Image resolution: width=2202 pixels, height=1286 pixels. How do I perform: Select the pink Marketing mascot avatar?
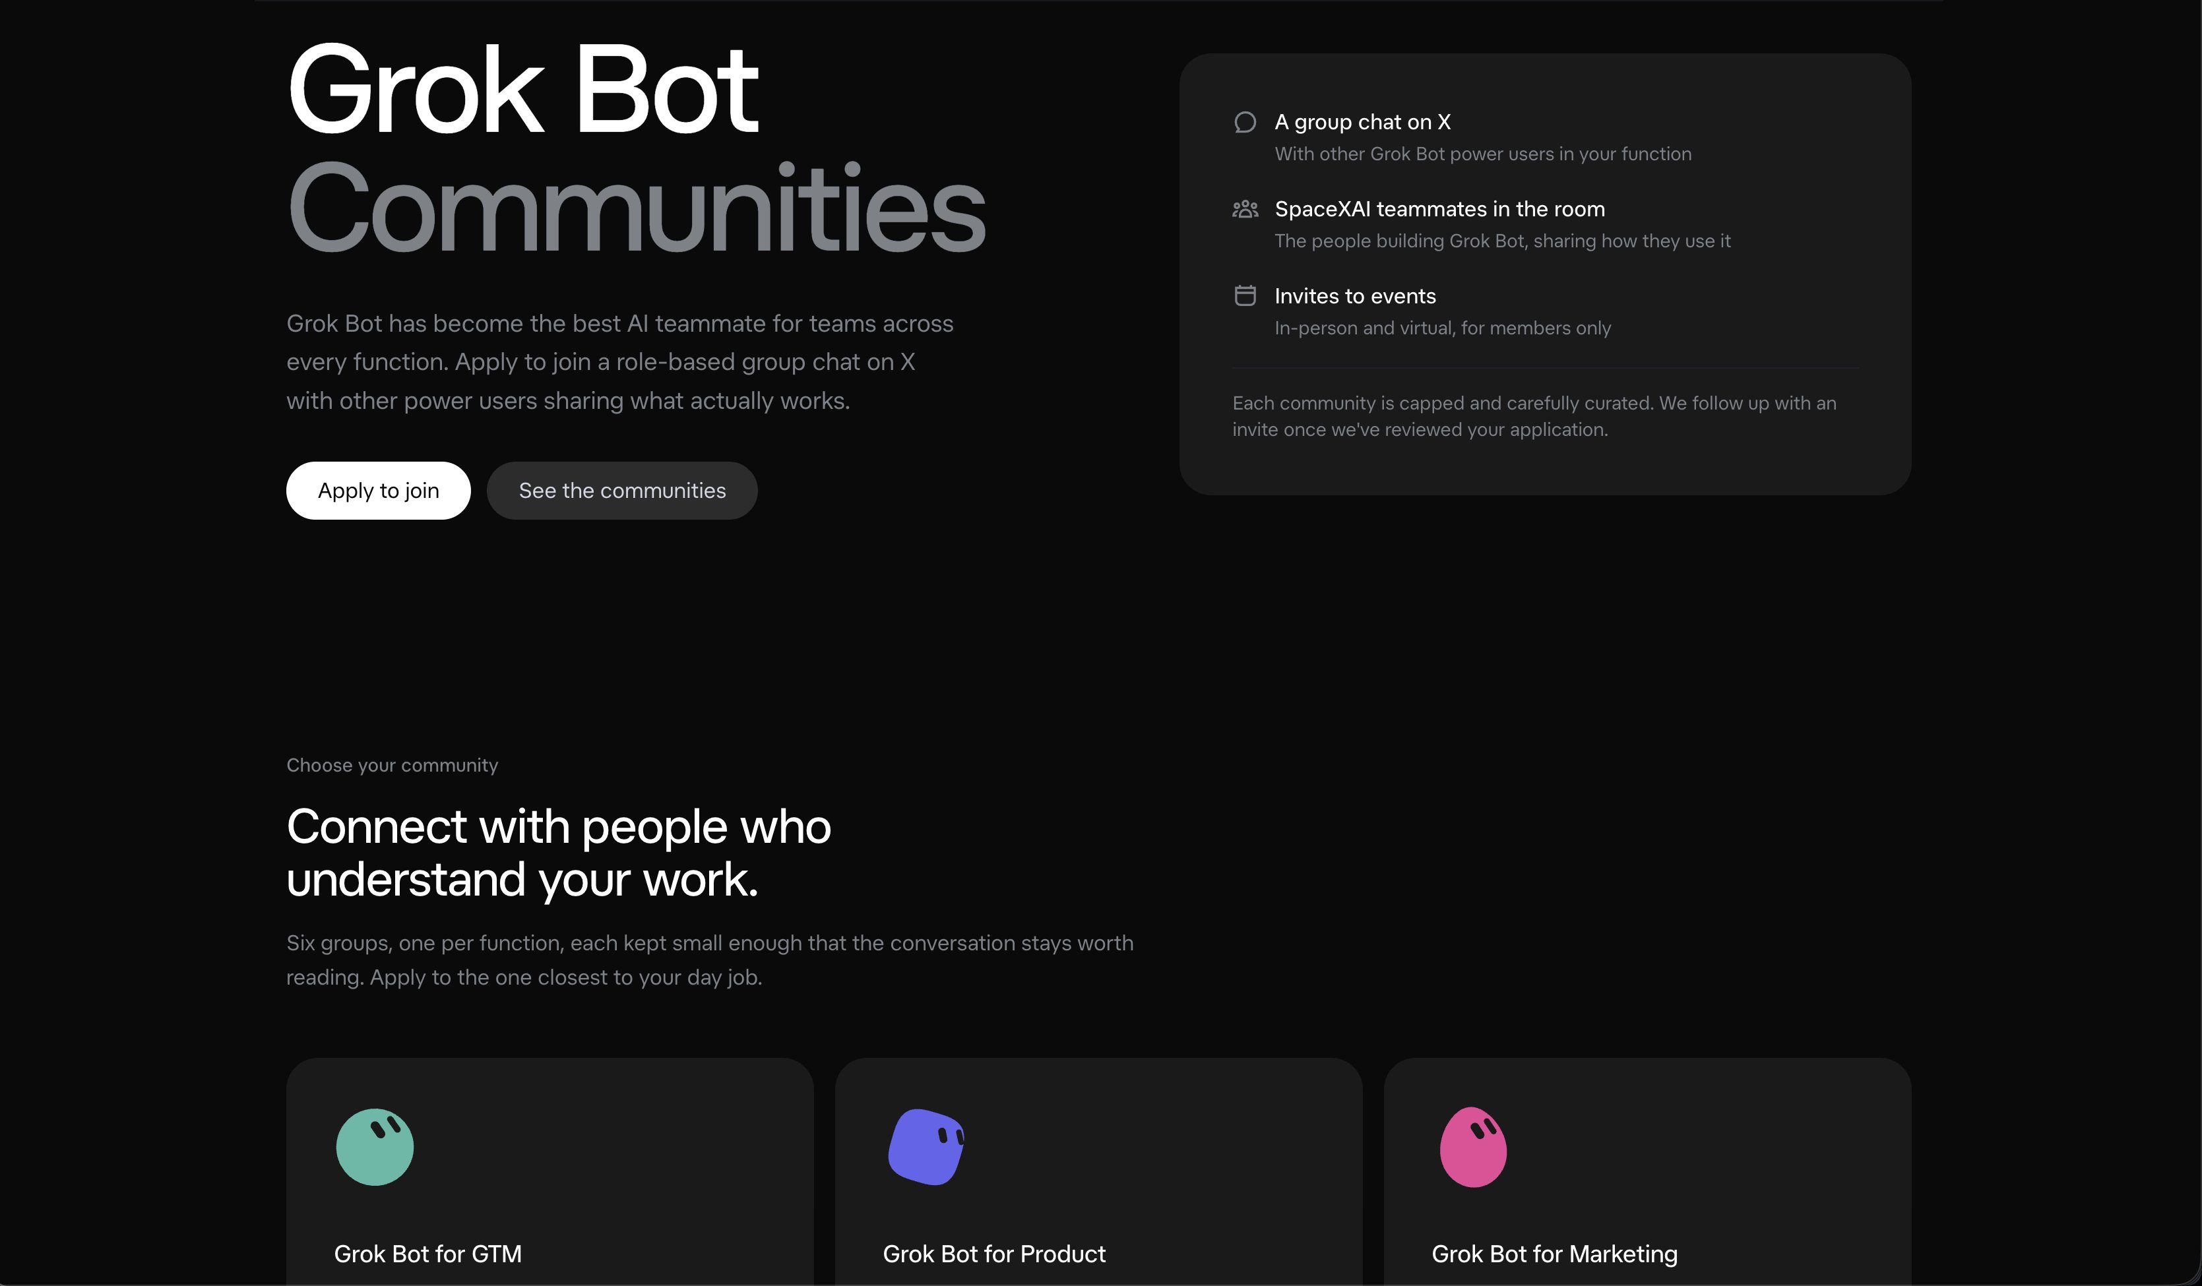pyautogui.click(x=1473, y=1146)
